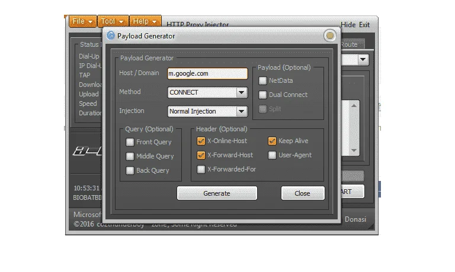
Task: Click the Speed status label
Action: [88, 103]
